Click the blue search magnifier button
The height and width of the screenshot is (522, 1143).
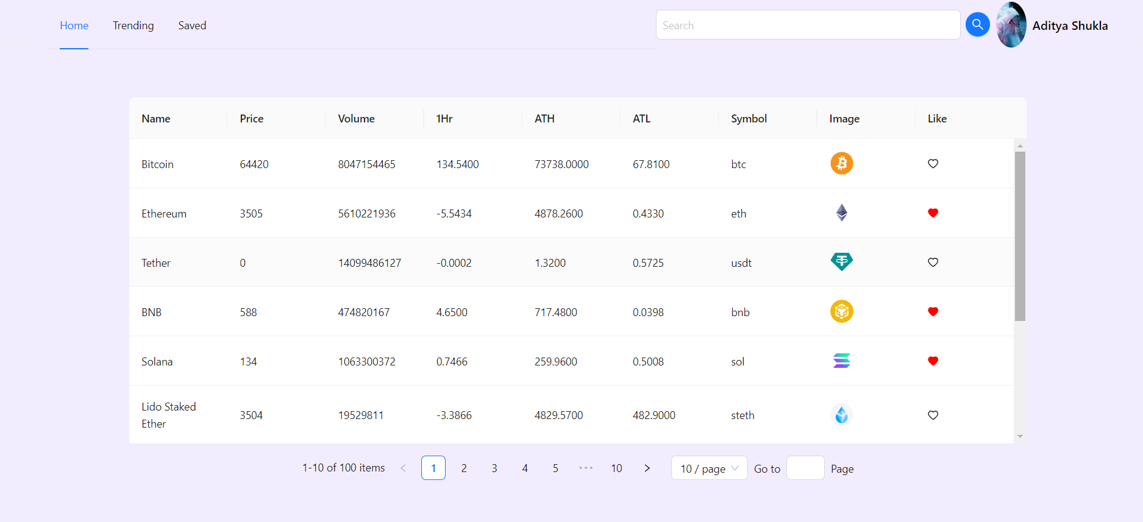pyautogui.click(x=977, y=24)
